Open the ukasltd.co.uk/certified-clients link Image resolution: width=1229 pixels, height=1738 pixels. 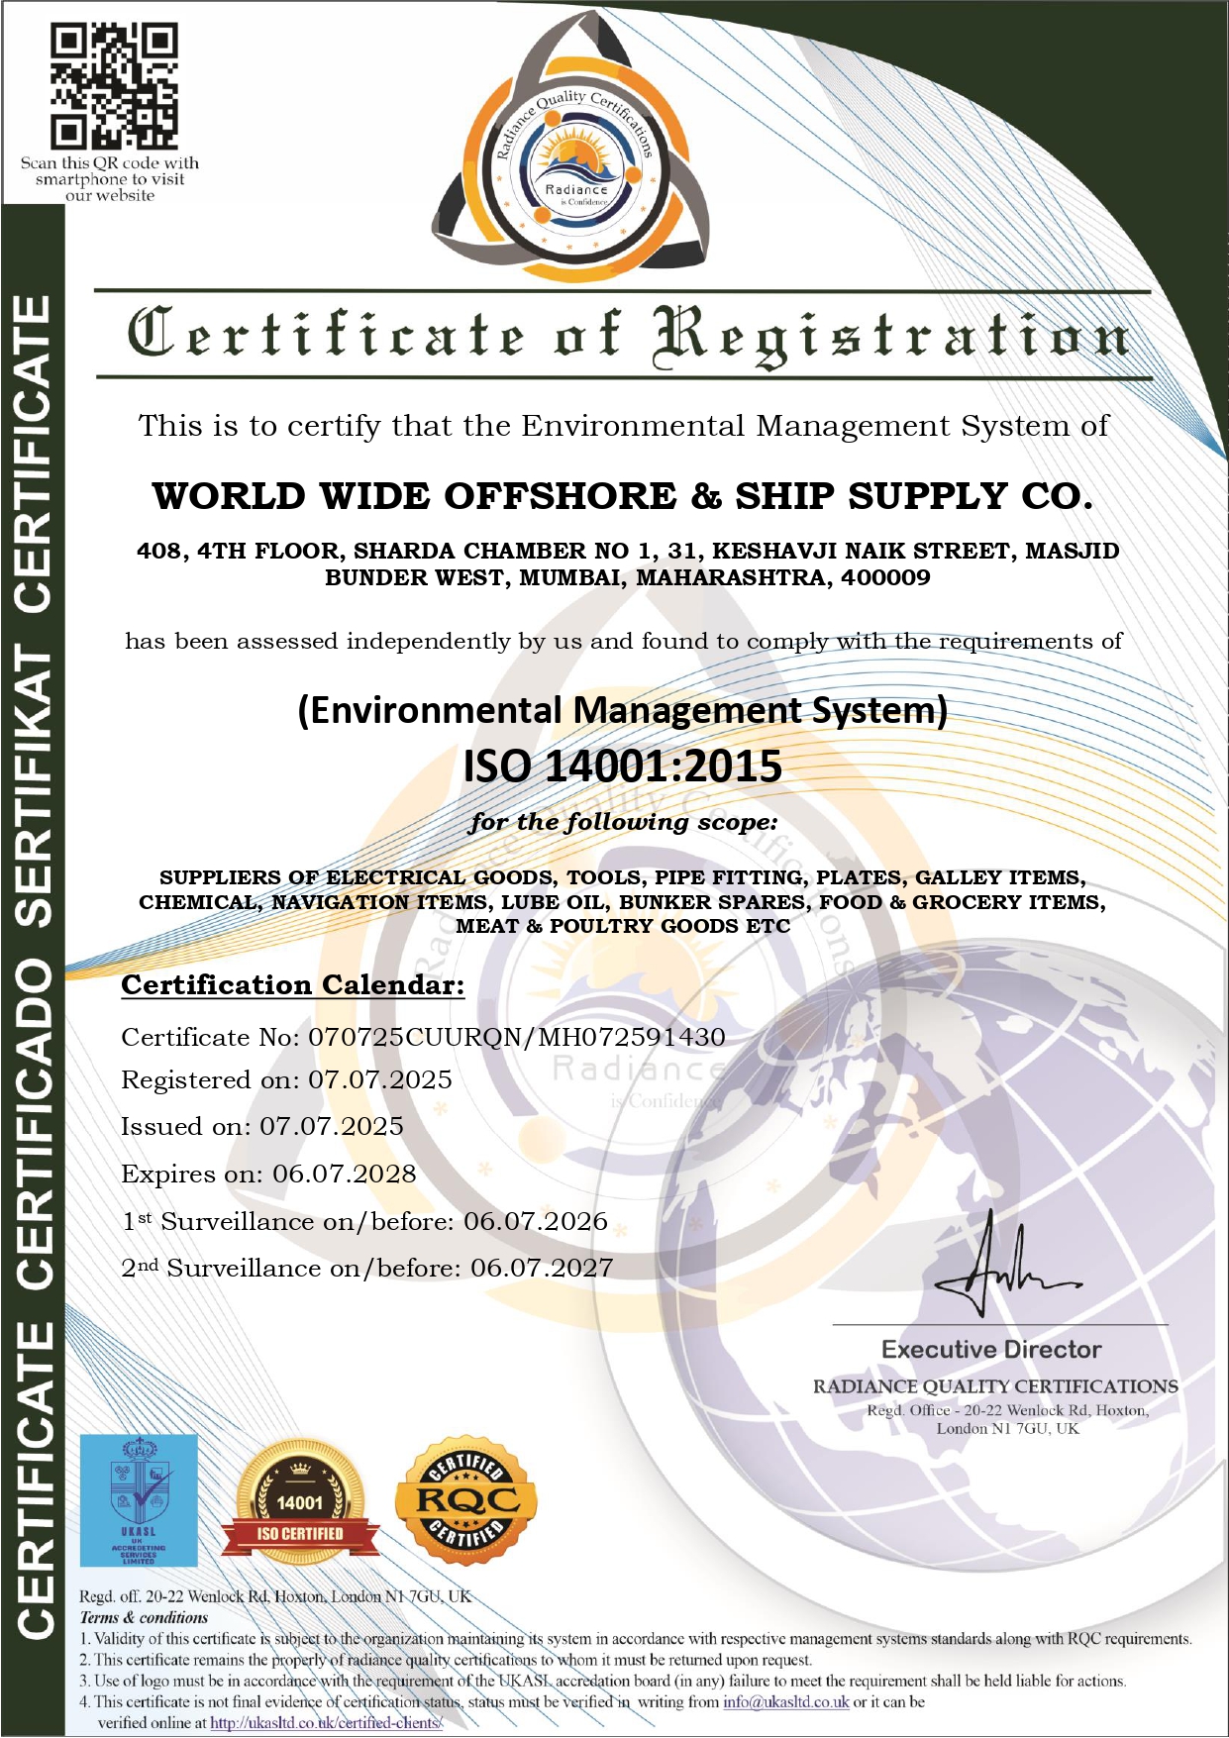(325, 1722)
